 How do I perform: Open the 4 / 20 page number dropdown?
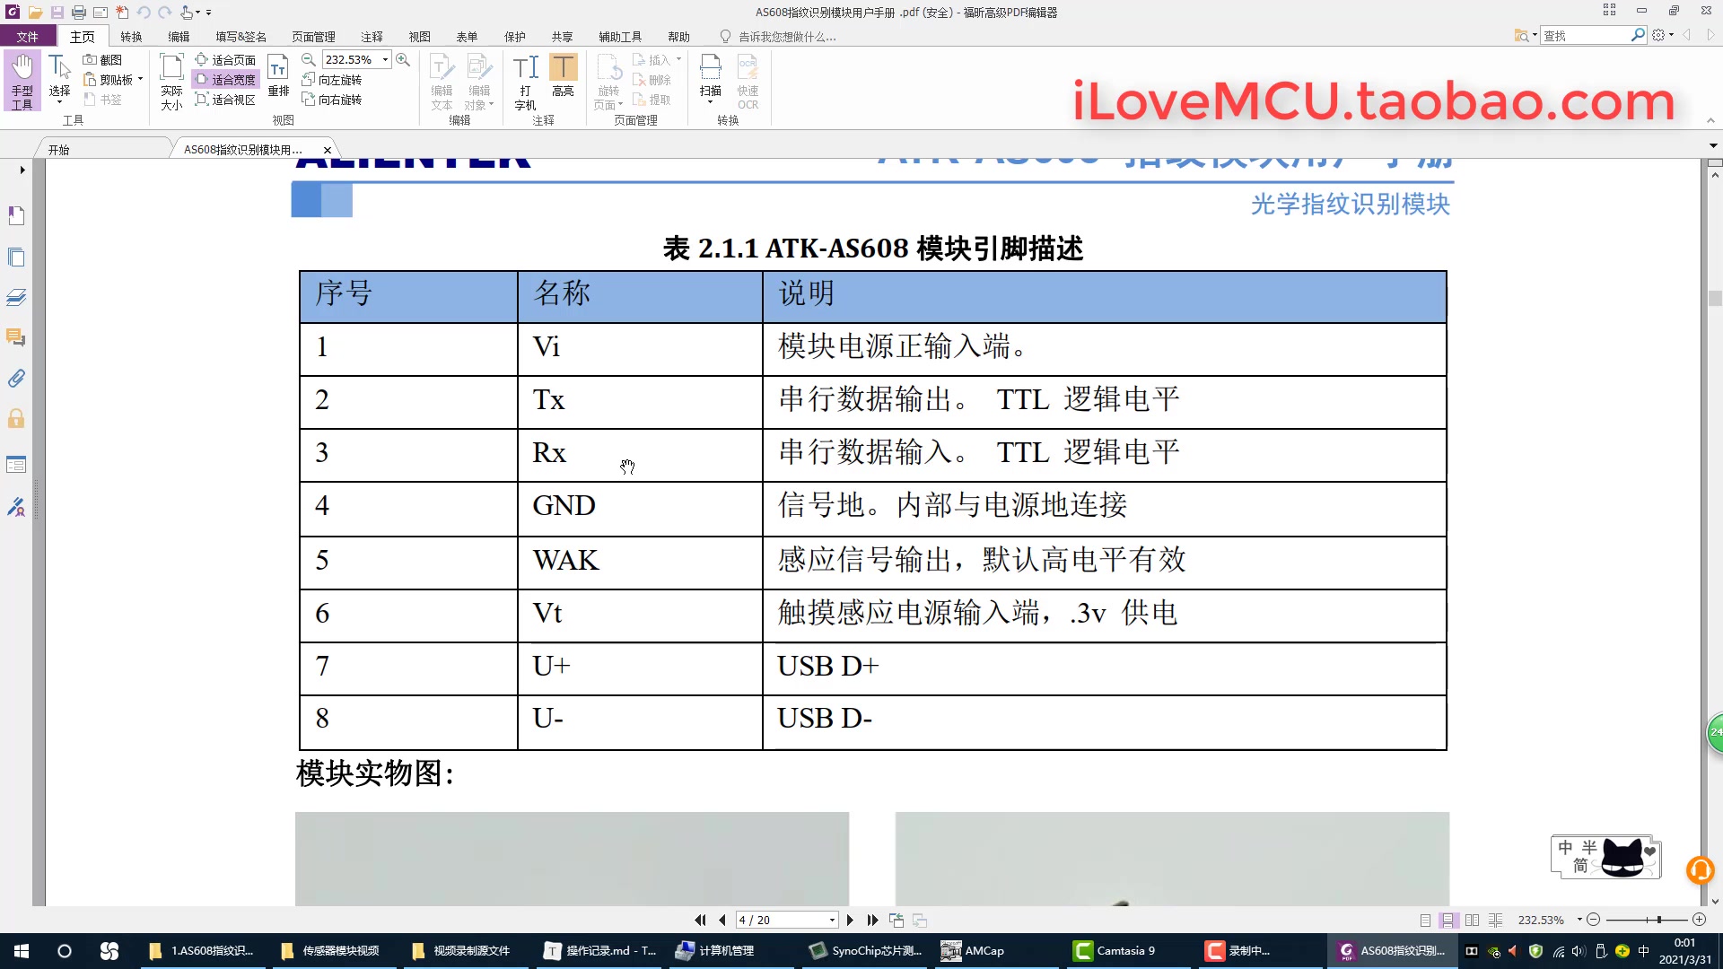point(832,921)
